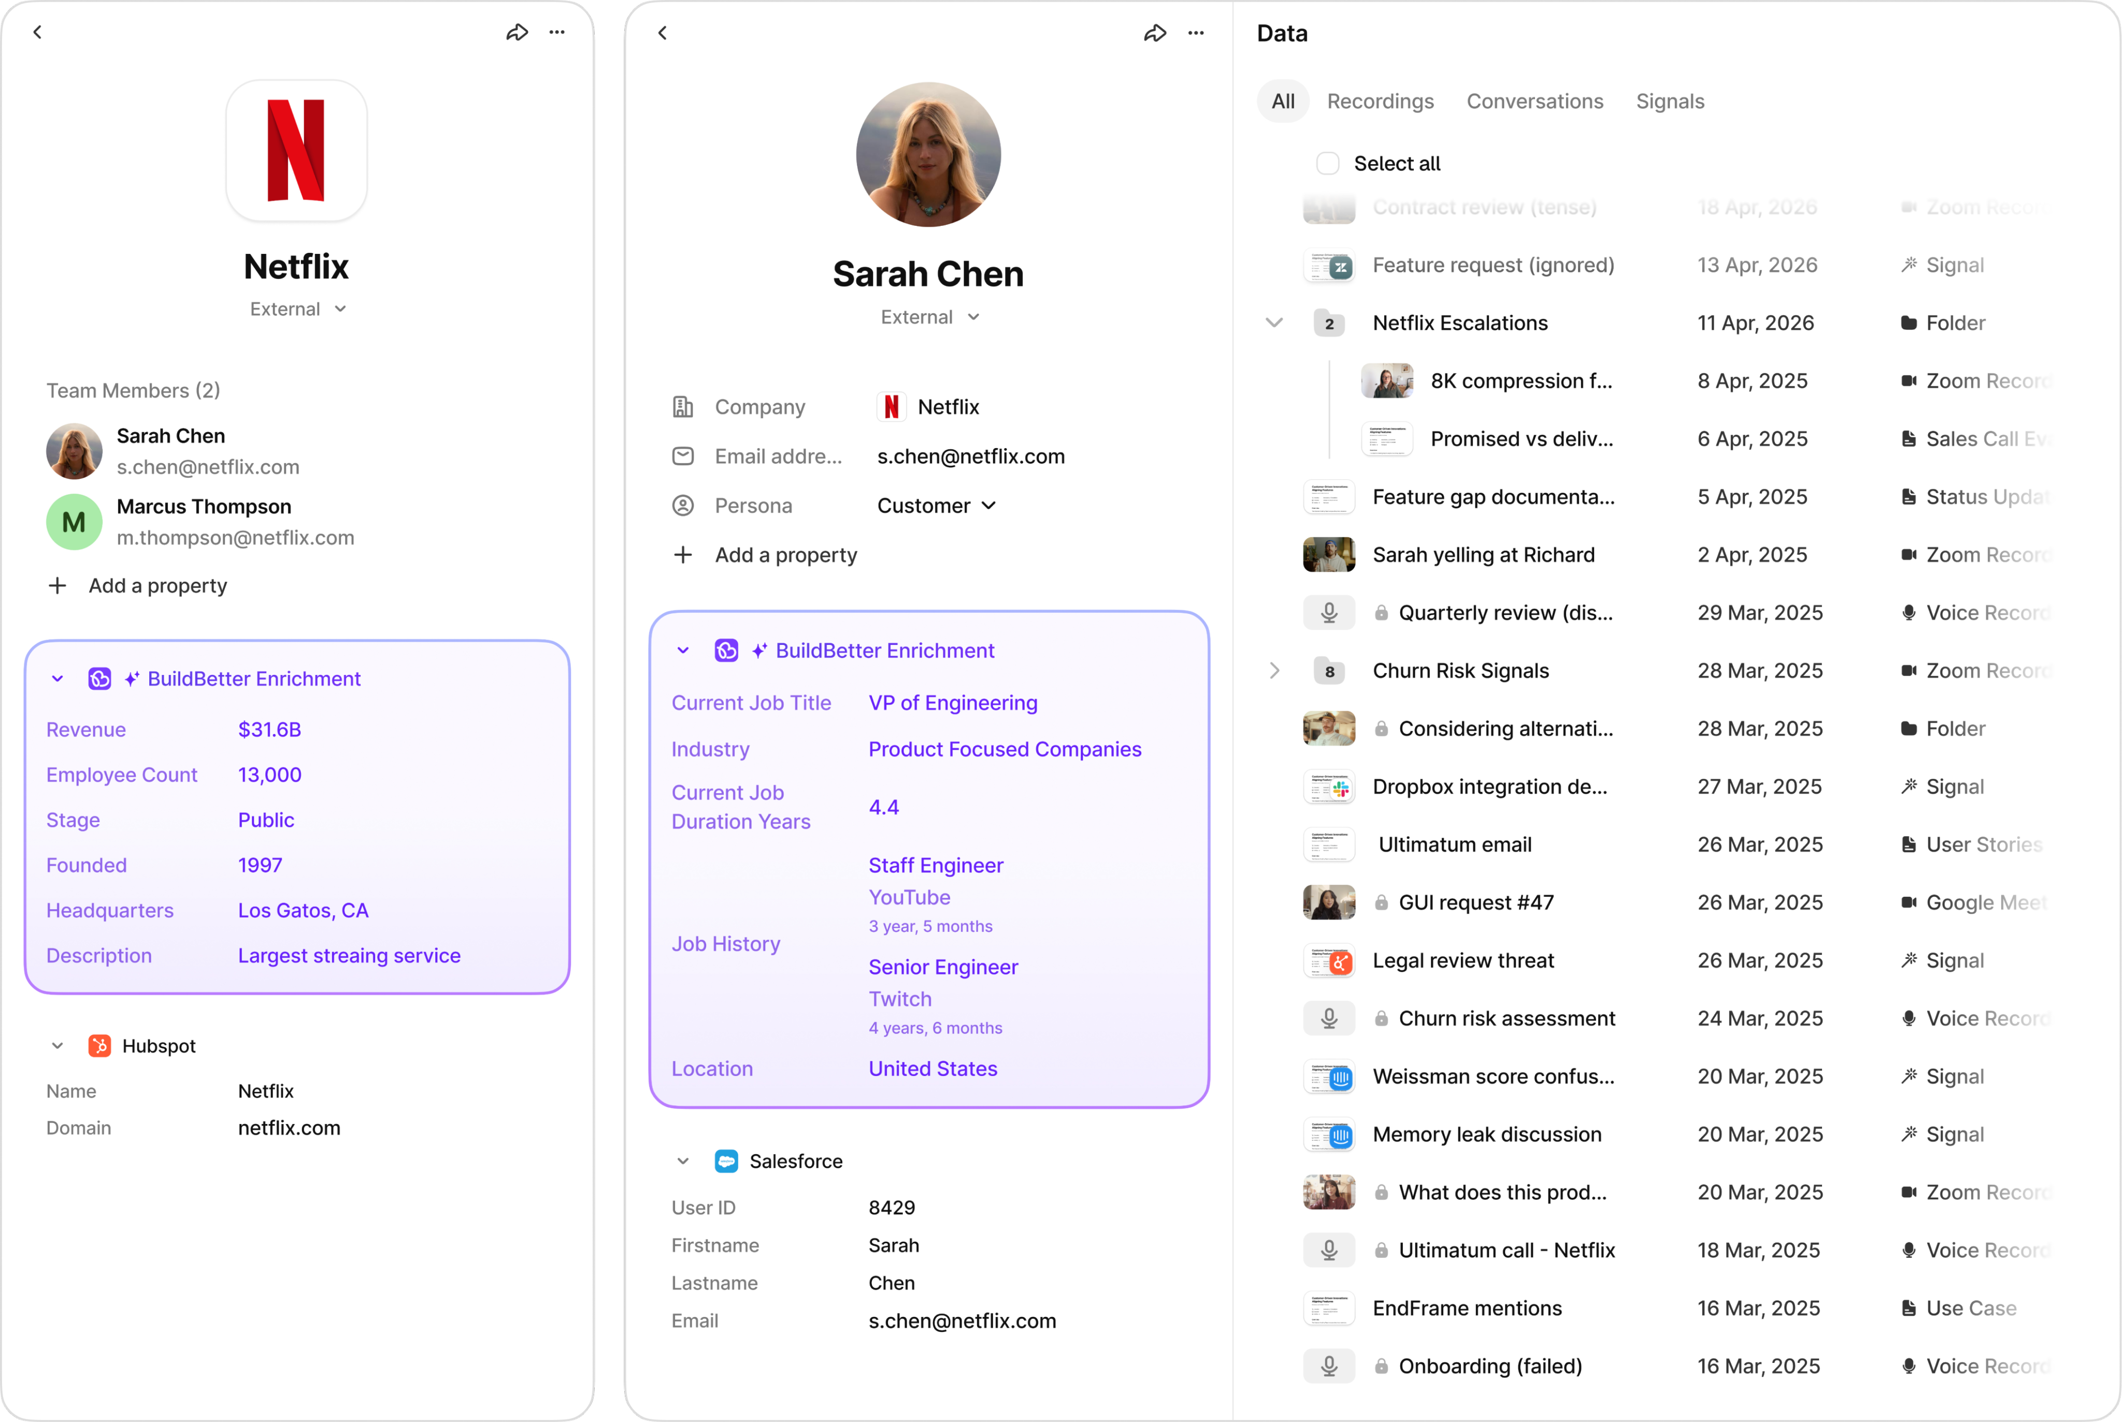Click the Hubspot logo icon
Image resolution: width=2122 pixels, height=1422 pixels.
point(100,1045)
